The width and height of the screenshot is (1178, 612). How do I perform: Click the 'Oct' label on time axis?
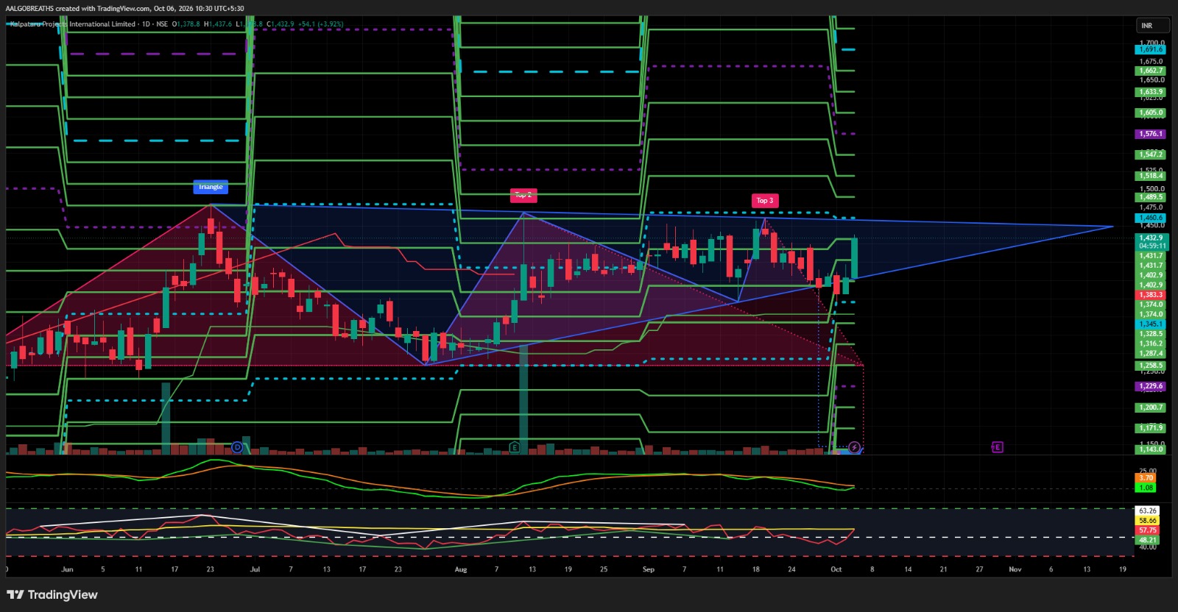pos(836,569)
